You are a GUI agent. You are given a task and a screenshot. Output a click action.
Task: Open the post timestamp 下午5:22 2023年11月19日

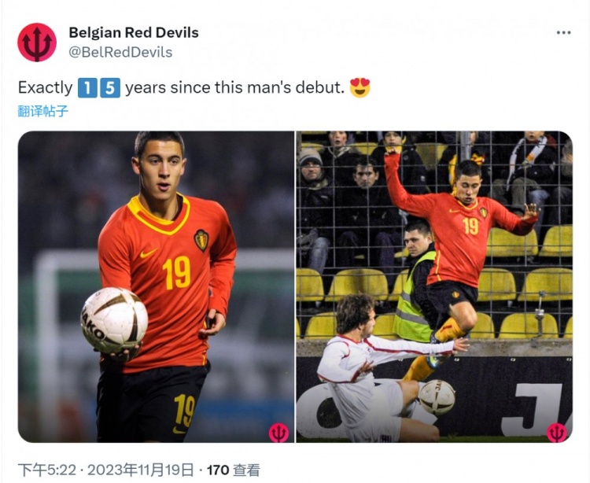105,470
